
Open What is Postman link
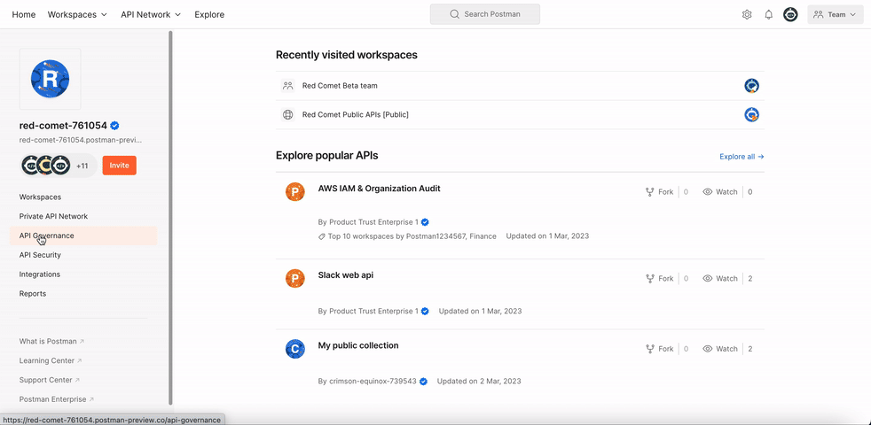(x=51, y=341)
